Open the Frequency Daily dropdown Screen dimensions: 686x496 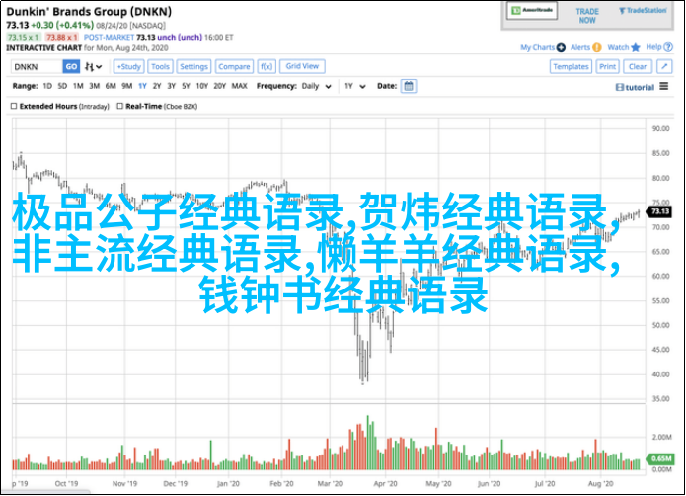pos(316,86)
